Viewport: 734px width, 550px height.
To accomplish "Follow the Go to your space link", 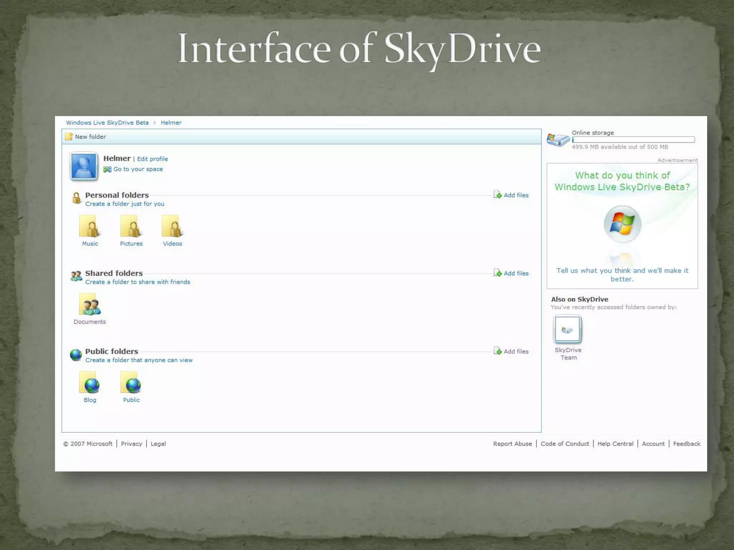I will (x=138, y=169).
